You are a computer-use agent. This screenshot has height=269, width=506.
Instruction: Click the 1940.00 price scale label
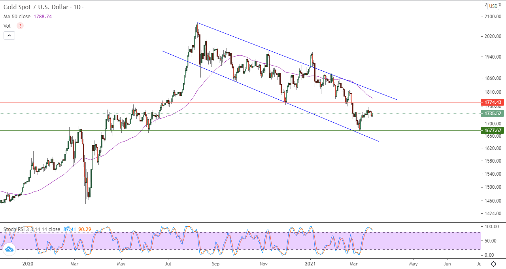click(493, 57)
